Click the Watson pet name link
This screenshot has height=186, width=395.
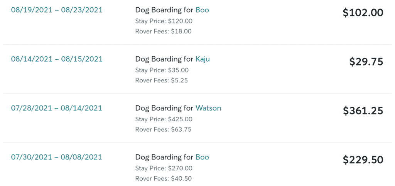208,108
